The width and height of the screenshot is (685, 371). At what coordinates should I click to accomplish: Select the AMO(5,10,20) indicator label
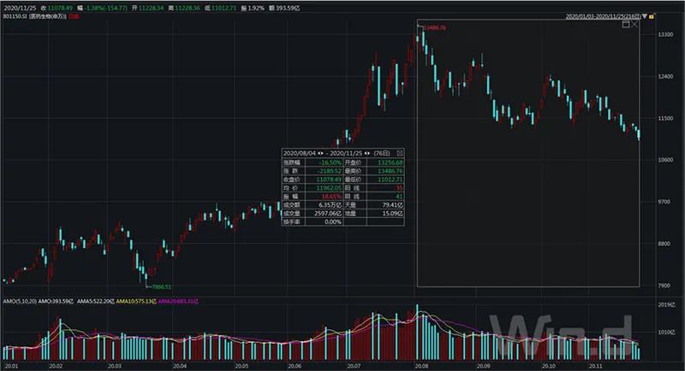click(x=18, y=302)
